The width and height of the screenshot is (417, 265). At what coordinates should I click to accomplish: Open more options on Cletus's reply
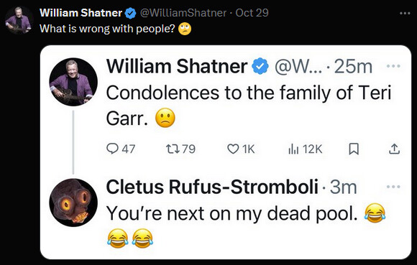point(393,187)
